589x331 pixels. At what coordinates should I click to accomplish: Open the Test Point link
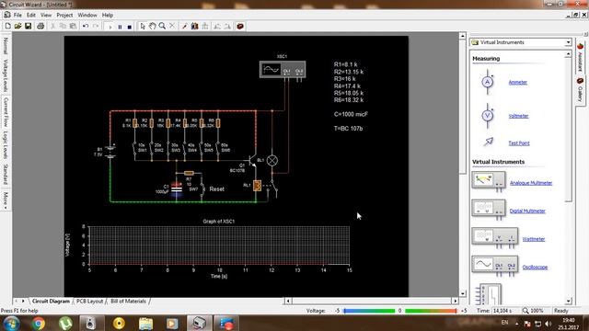point(519,143)
